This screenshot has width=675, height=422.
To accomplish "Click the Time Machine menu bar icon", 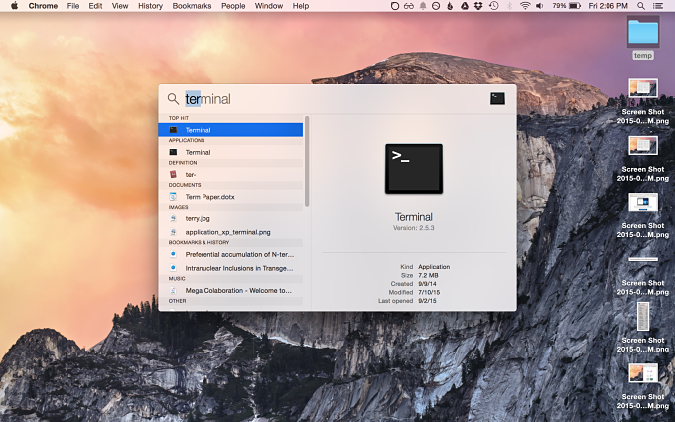I will [493, 6].
